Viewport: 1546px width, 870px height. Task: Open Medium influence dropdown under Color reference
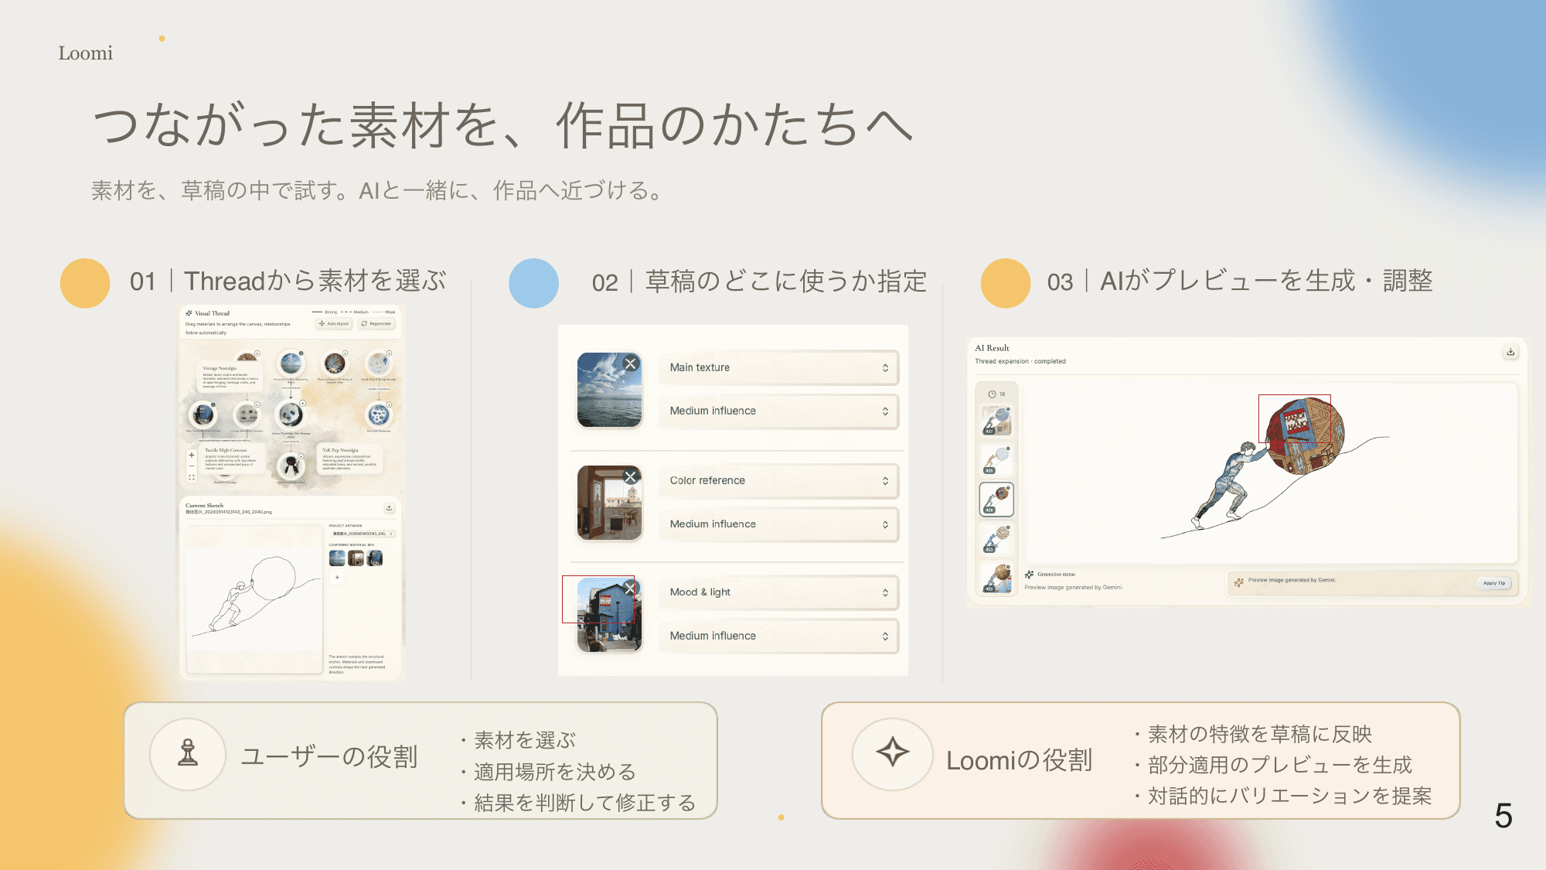point(778,524)
